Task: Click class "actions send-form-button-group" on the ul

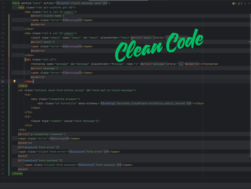Action: pyautogui.click(x=54, y=90)
